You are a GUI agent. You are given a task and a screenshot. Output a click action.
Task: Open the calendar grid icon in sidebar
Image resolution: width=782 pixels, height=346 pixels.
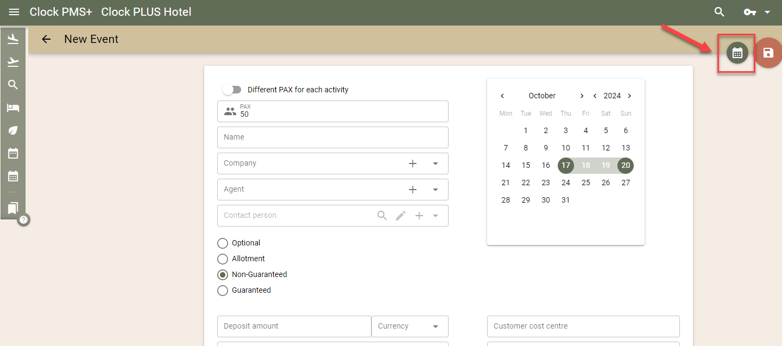(13, 176)
